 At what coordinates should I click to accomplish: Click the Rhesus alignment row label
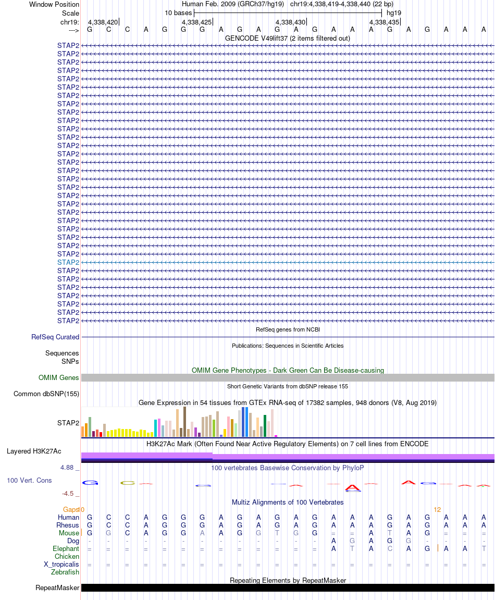[67, 525]
